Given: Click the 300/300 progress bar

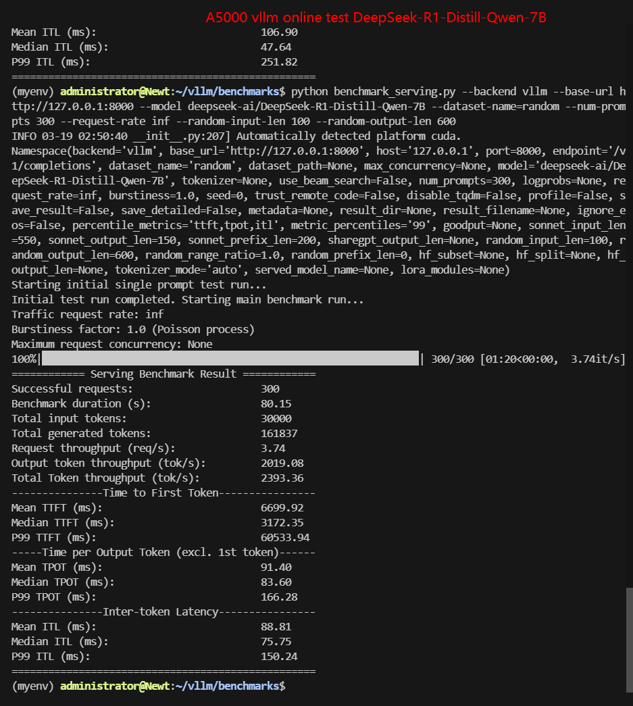Looking at the screenshot, I should pos(230,358).
